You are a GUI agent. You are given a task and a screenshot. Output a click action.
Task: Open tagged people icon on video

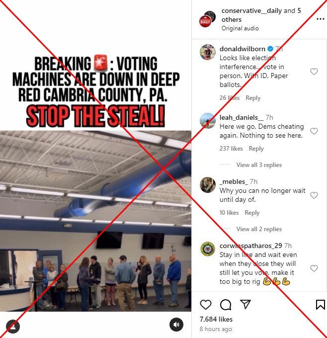tap(13, 327)
